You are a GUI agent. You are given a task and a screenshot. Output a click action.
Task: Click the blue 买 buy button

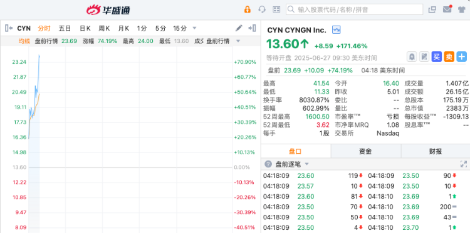pyautogui.click(x=436, y=56)
